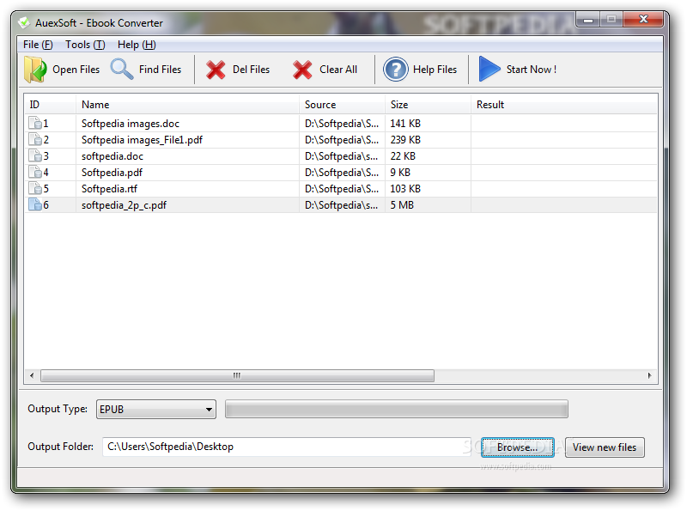Close the Ebook Converter window
The image size is (687, 511).
[x=643, y=19]
